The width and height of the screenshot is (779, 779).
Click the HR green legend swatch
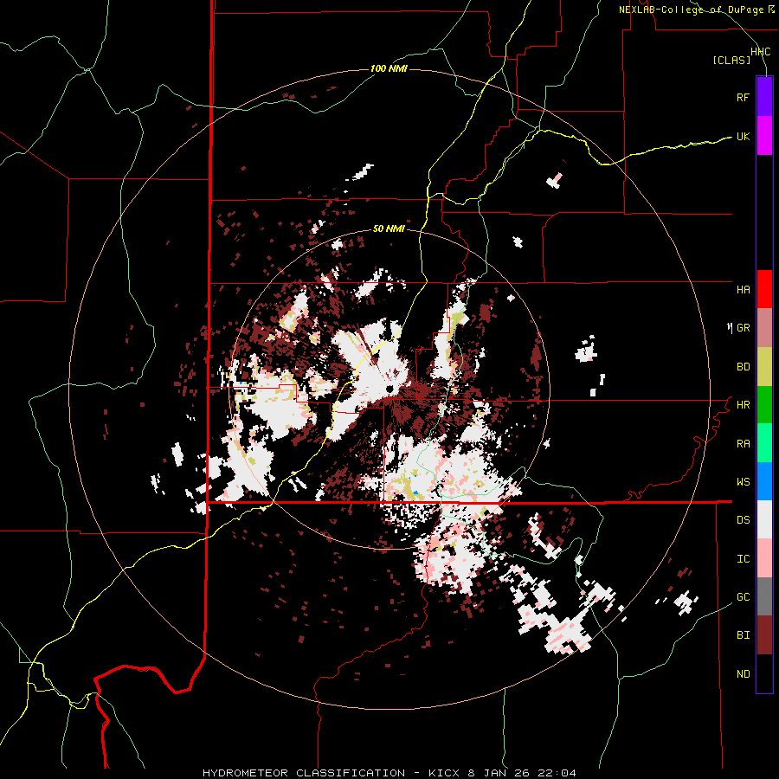(764, 405)
